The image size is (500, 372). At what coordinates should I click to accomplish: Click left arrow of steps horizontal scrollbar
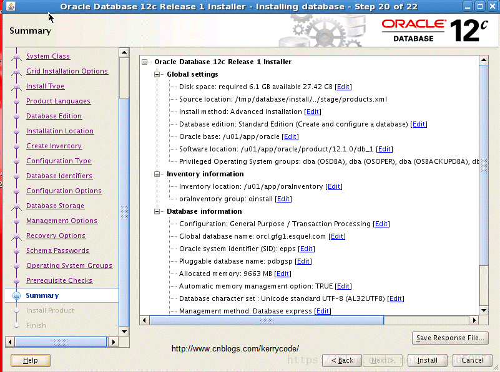(10, 343)
